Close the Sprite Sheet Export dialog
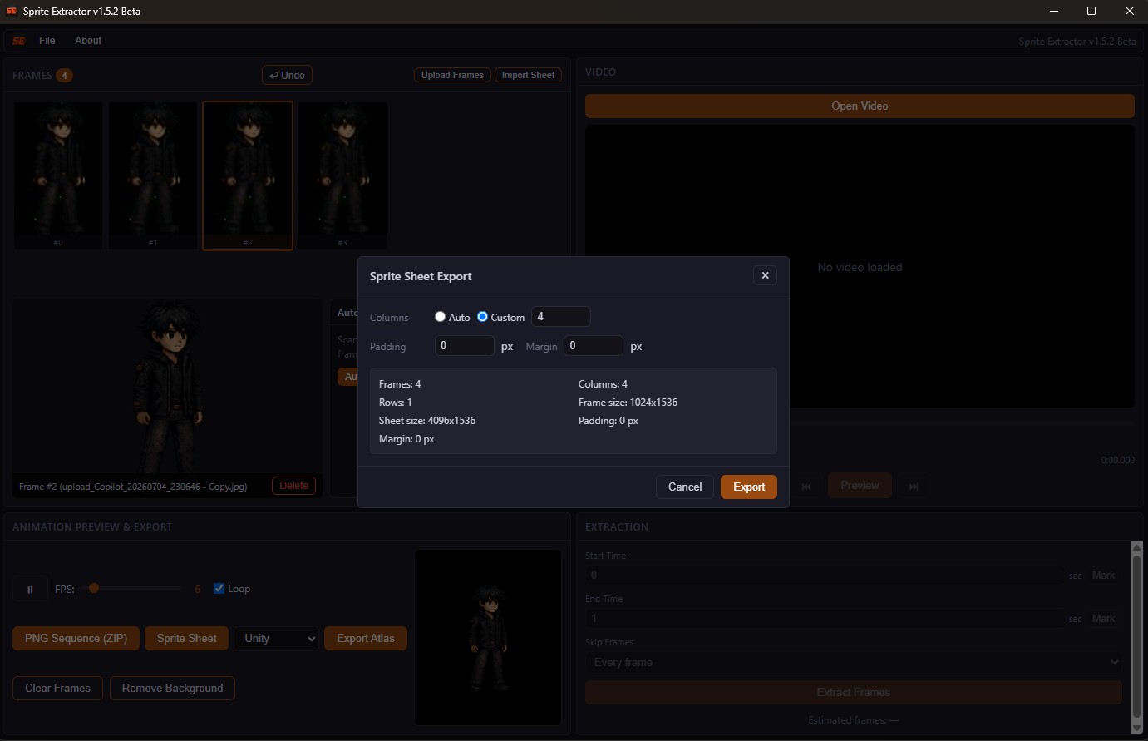This screenshot has height=741, width=1148. pos(765,275)
